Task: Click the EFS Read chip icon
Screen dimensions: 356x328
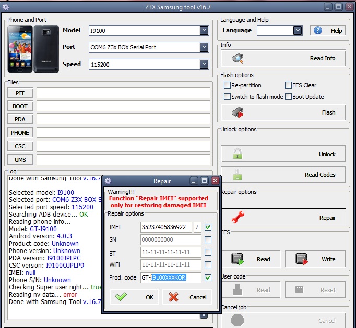Action: (238, 259)
